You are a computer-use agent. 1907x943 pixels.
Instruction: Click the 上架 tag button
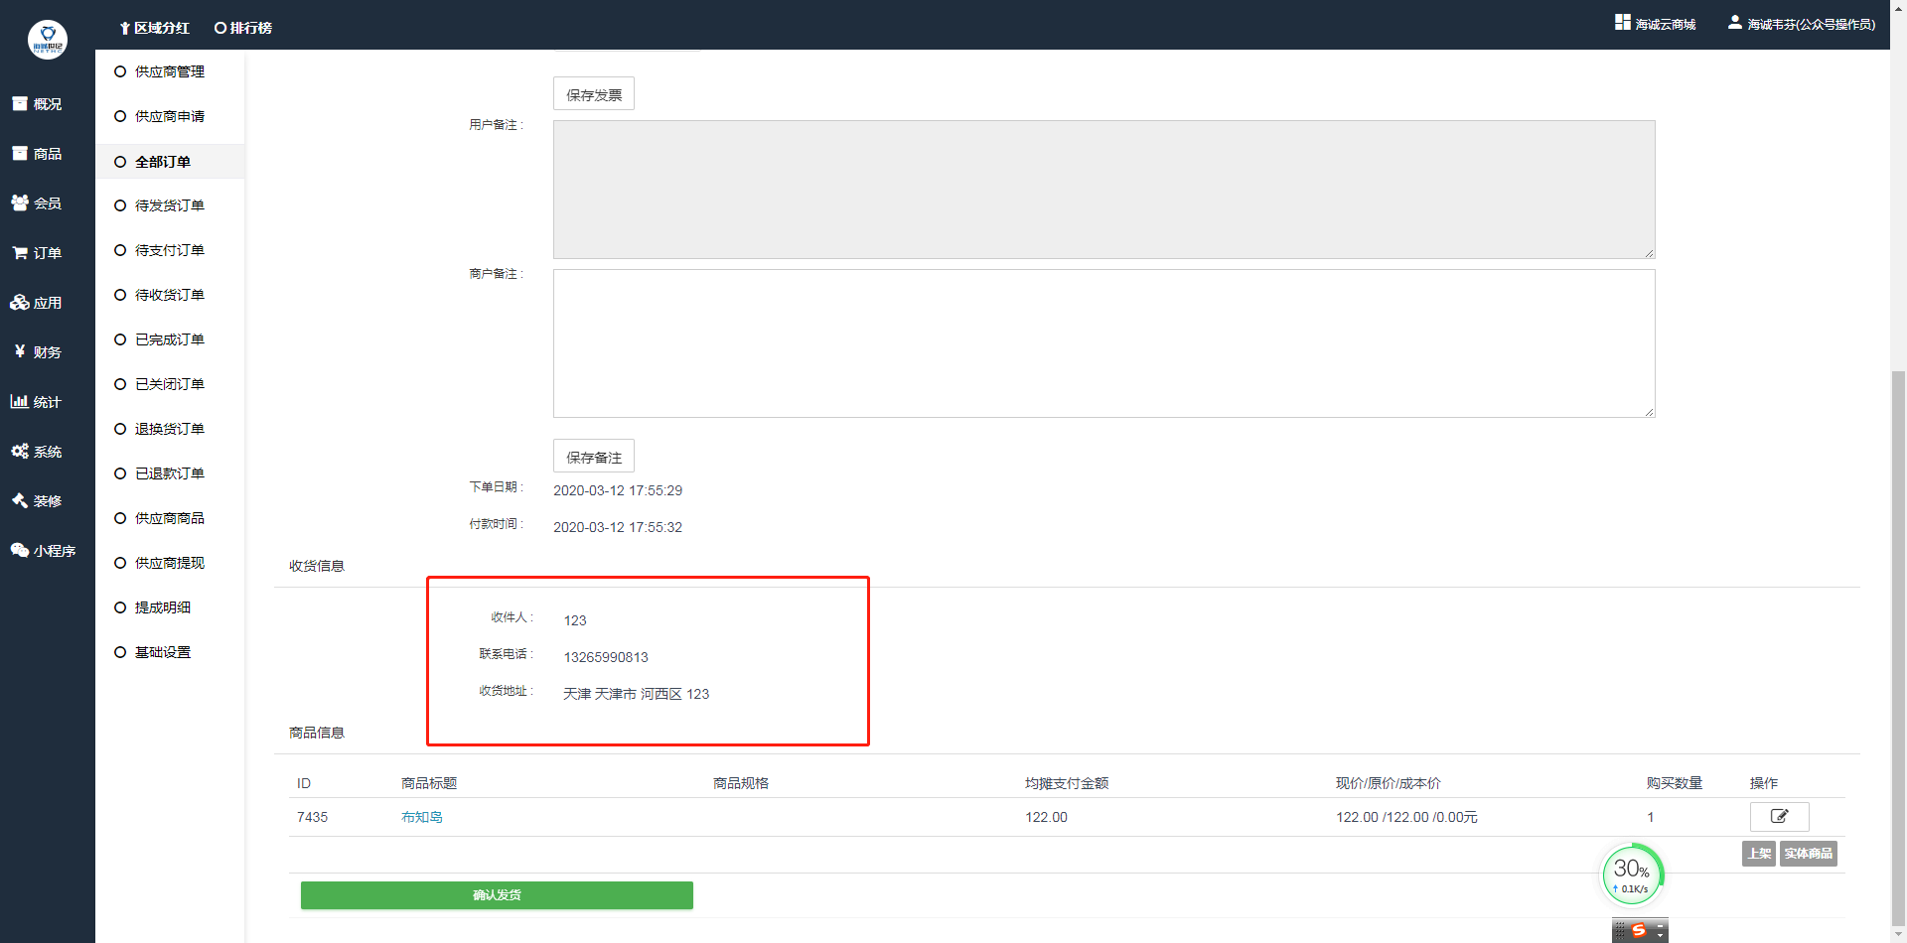(x=1759, y=854)
